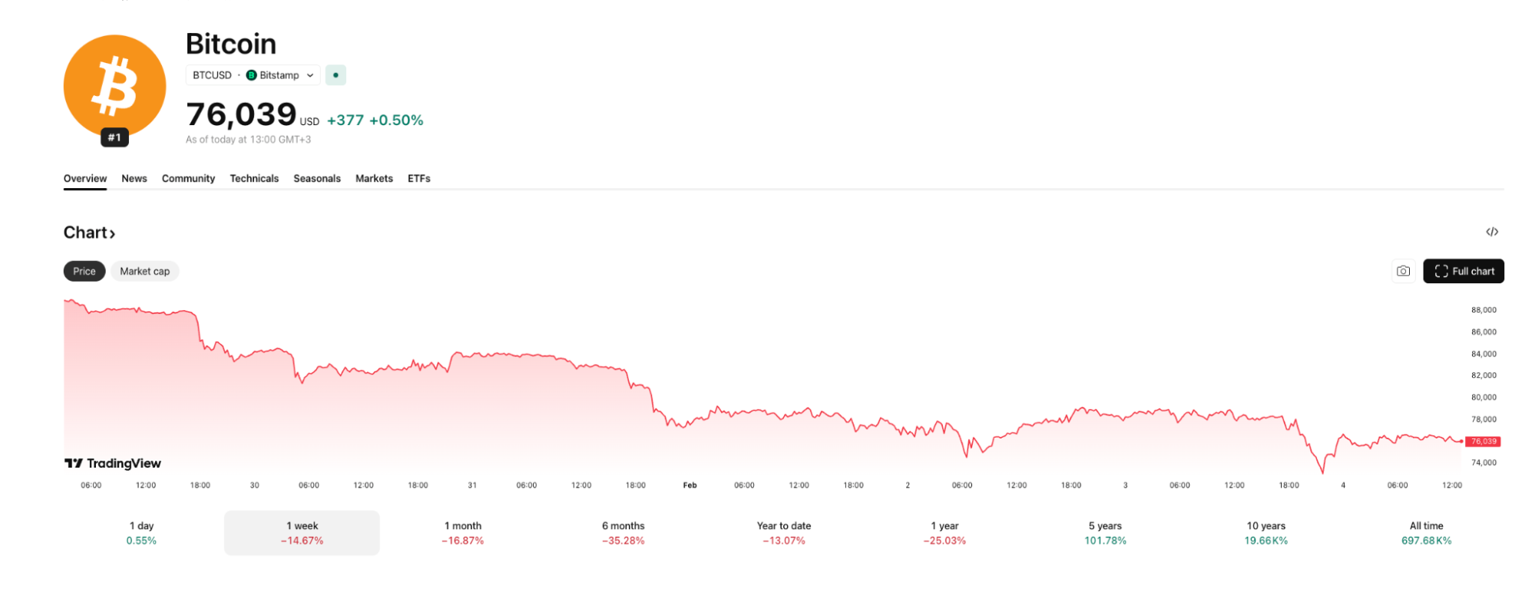Select the 1 month time range
The height and width of the screenshot is (602, 1535).
[462, 533]
